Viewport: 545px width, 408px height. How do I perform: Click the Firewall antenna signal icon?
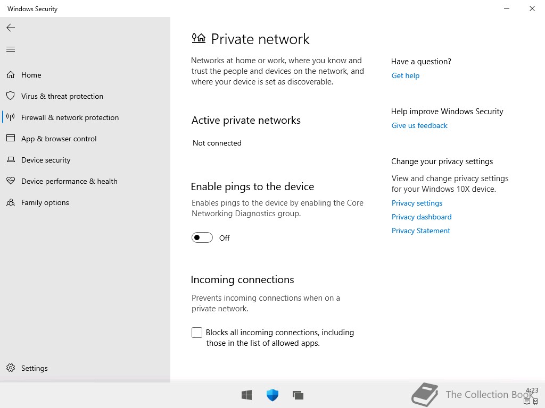click(x=11, y=117)
